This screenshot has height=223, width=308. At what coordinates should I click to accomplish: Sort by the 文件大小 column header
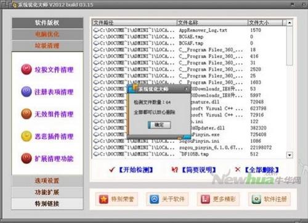[265, 23]
